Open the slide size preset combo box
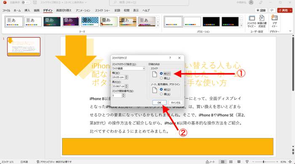 pos(128,68)
